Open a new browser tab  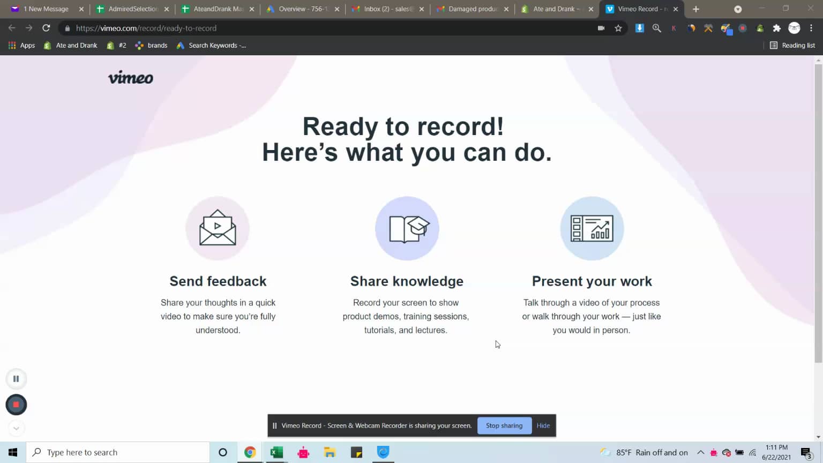click(696, 9)
